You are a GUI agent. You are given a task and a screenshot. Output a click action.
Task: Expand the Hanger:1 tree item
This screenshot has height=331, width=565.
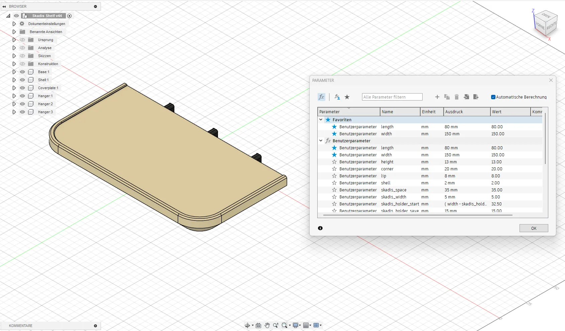(x=14, y=96)
